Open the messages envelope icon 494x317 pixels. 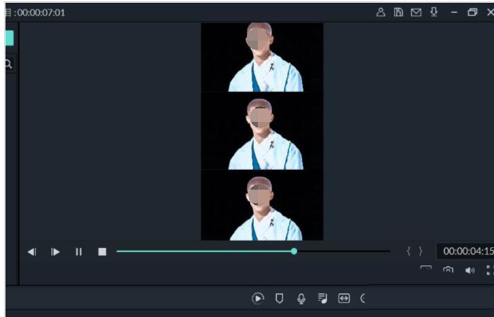416,12
